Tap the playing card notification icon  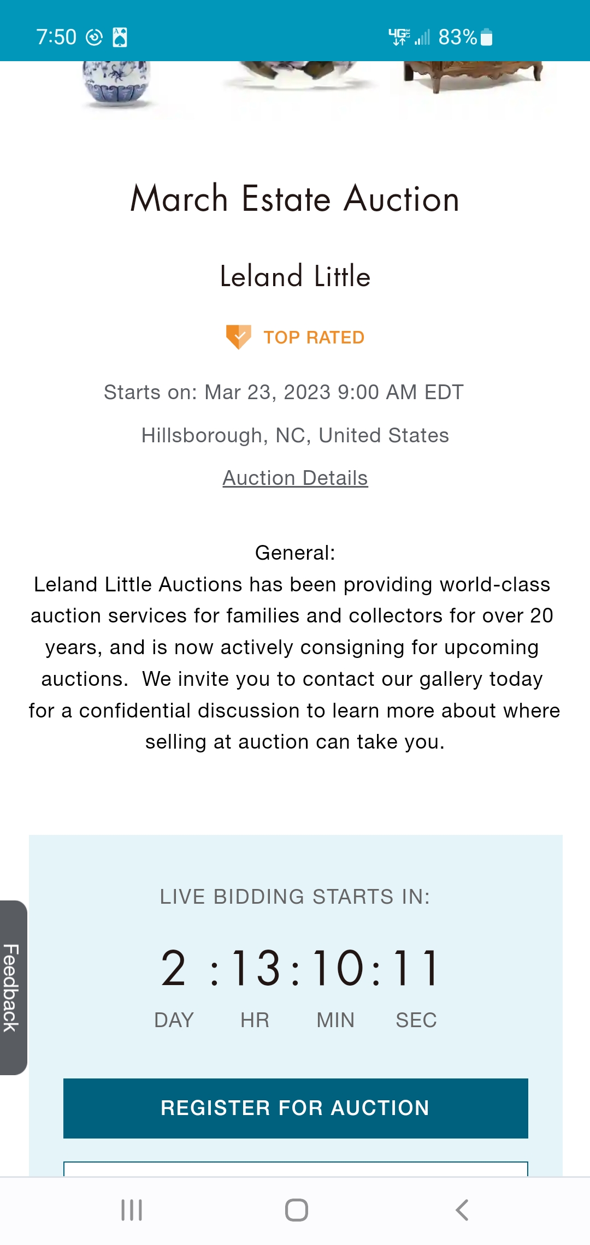(x=120, y=37)
